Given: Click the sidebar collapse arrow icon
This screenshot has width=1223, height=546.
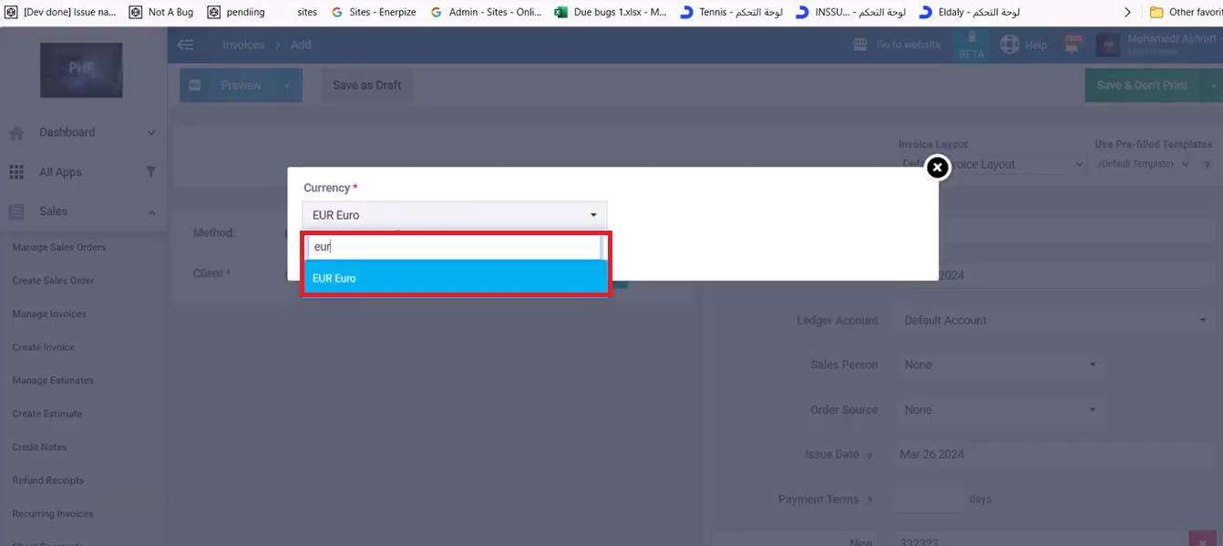Looking at the screenshot, I should point(186,45).
